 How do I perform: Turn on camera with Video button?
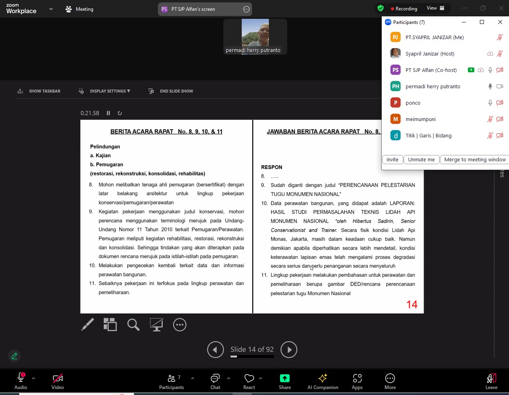tap(57, 381)
